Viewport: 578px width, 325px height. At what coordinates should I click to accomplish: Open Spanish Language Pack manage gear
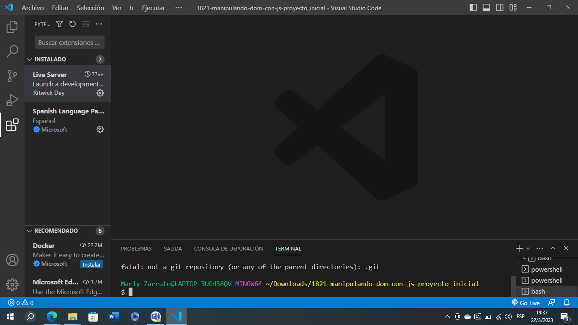[100, 129]
